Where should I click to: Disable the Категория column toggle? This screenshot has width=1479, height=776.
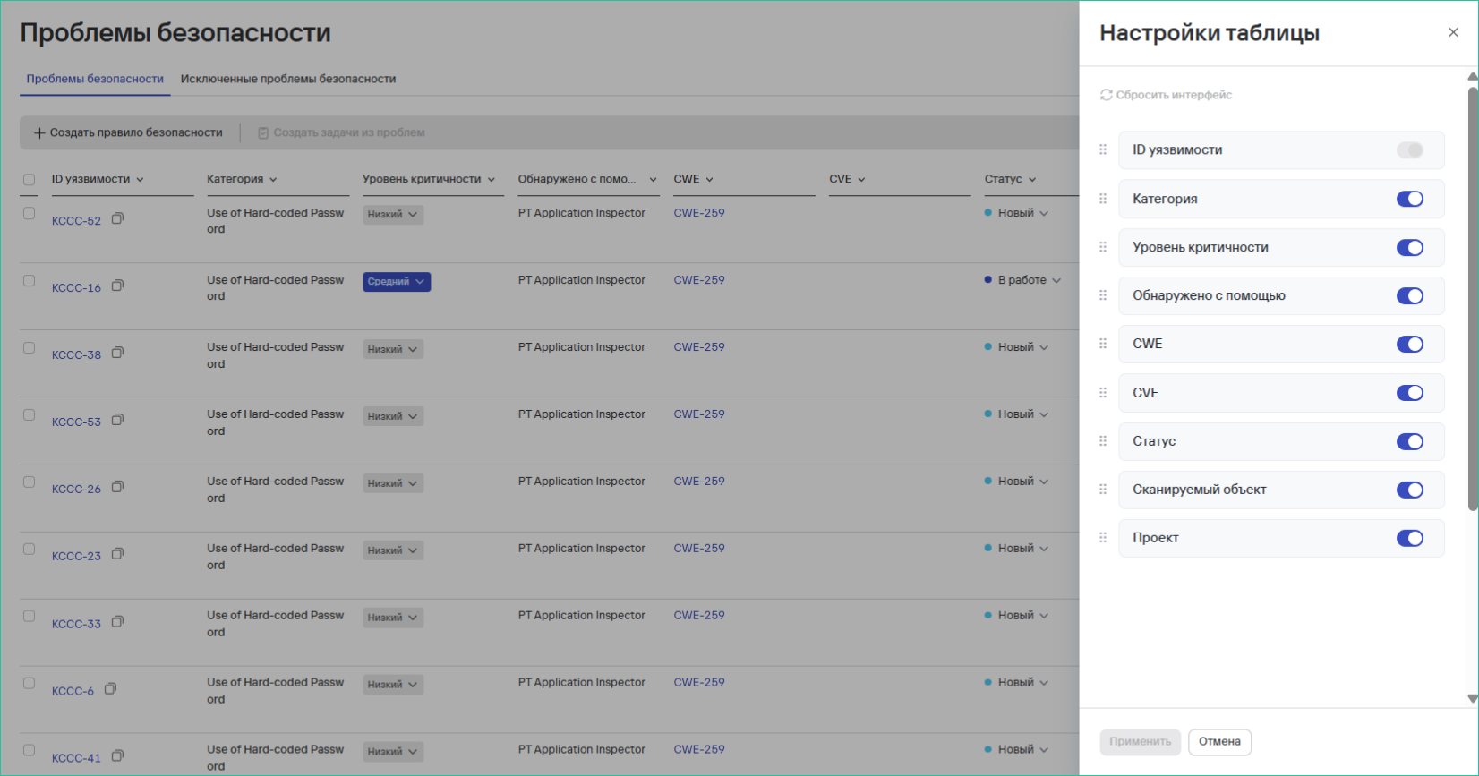[1409, 199]
